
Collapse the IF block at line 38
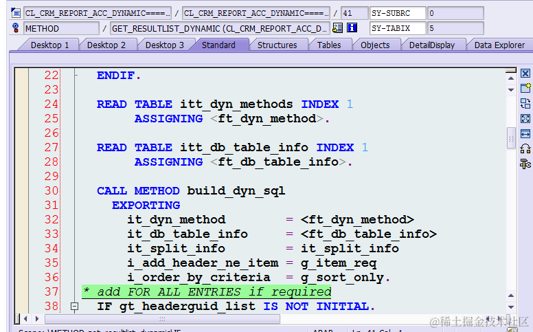pos(75,307)
